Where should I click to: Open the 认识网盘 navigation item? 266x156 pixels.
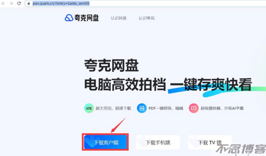[x=119, y=18]
